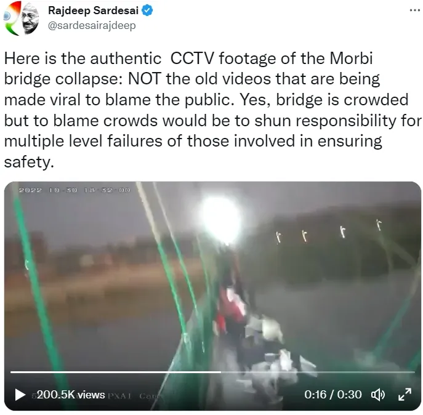Click the row of distant lights in the video
423x415 pixels.
329,232
